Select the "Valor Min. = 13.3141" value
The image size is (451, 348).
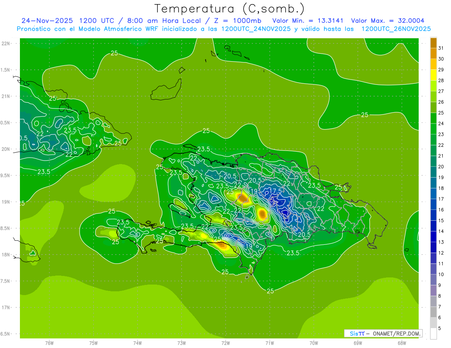coord(308,21)
